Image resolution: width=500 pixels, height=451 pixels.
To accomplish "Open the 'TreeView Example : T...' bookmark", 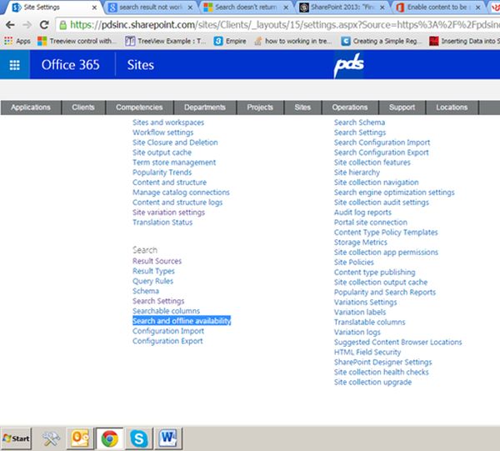I will click(x=166, y=41).
